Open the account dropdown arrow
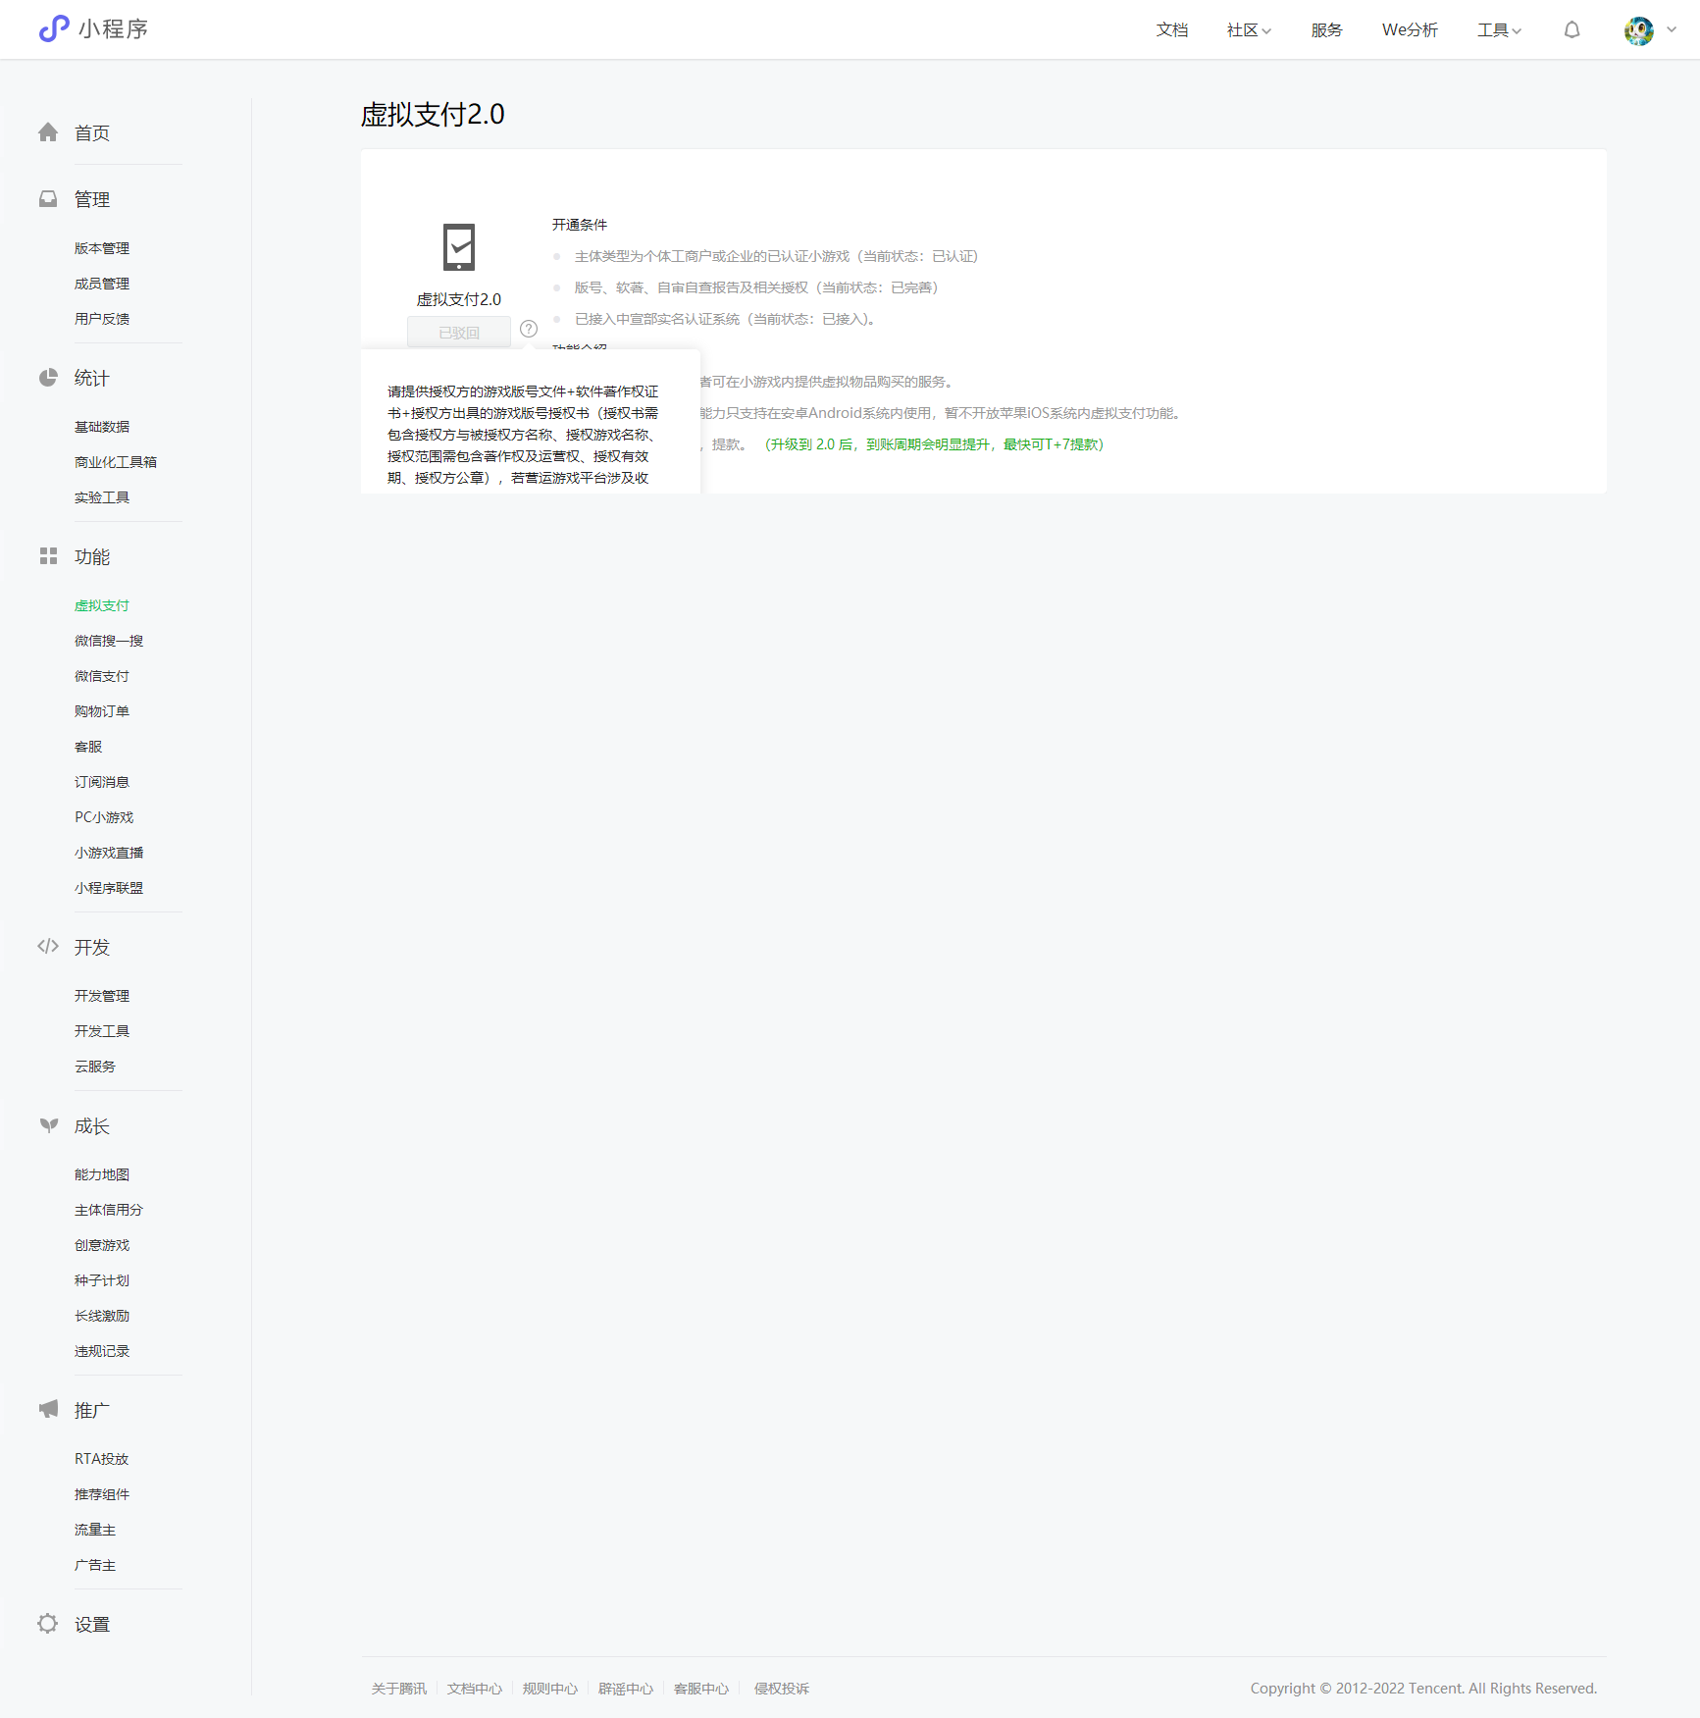This screenshot has width=1700, height=1718. [1672, 29]
